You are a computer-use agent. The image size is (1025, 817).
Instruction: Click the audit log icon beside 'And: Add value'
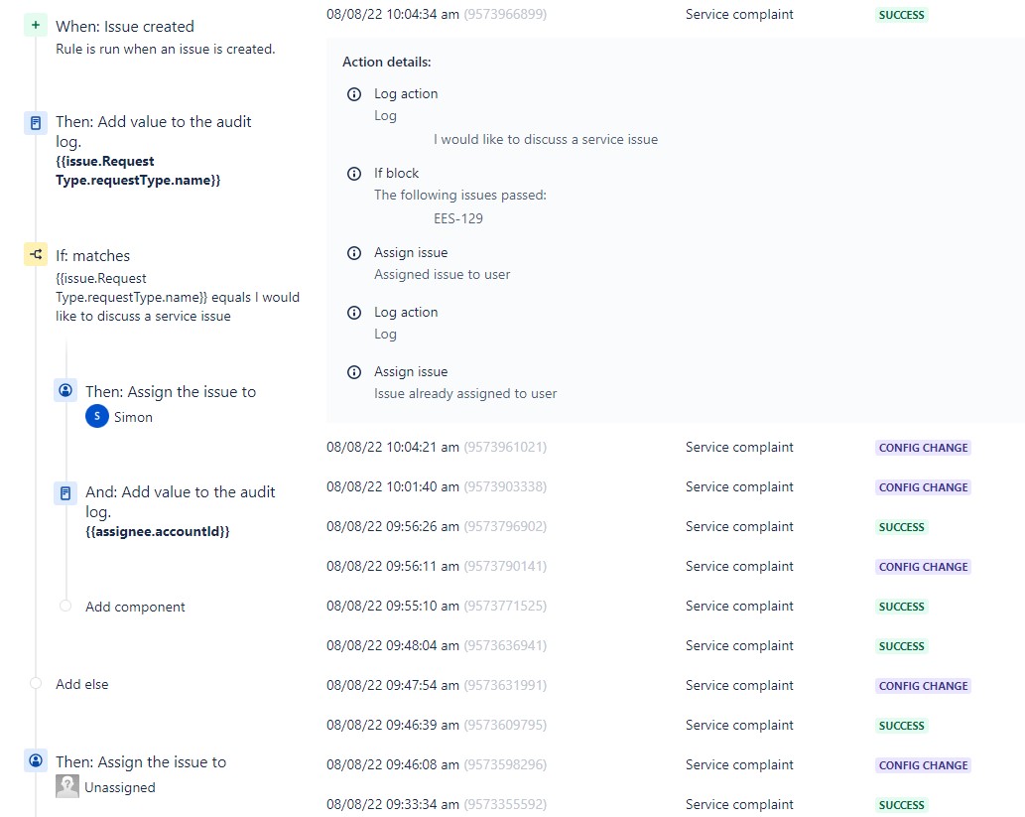tap(65, 492)
